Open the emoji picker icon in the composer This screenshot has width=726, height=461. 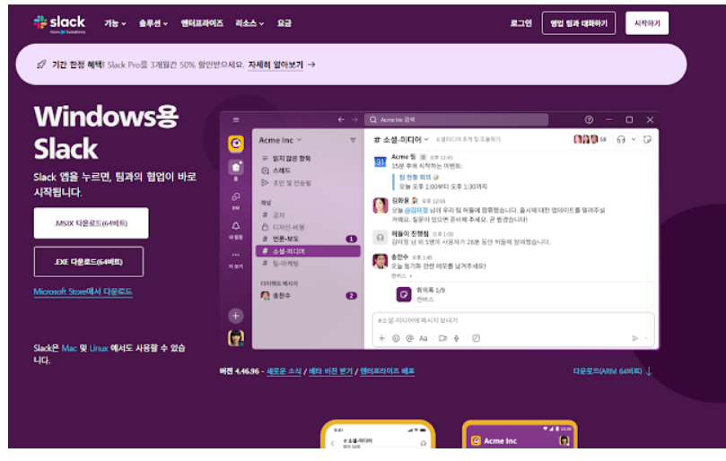396,338
